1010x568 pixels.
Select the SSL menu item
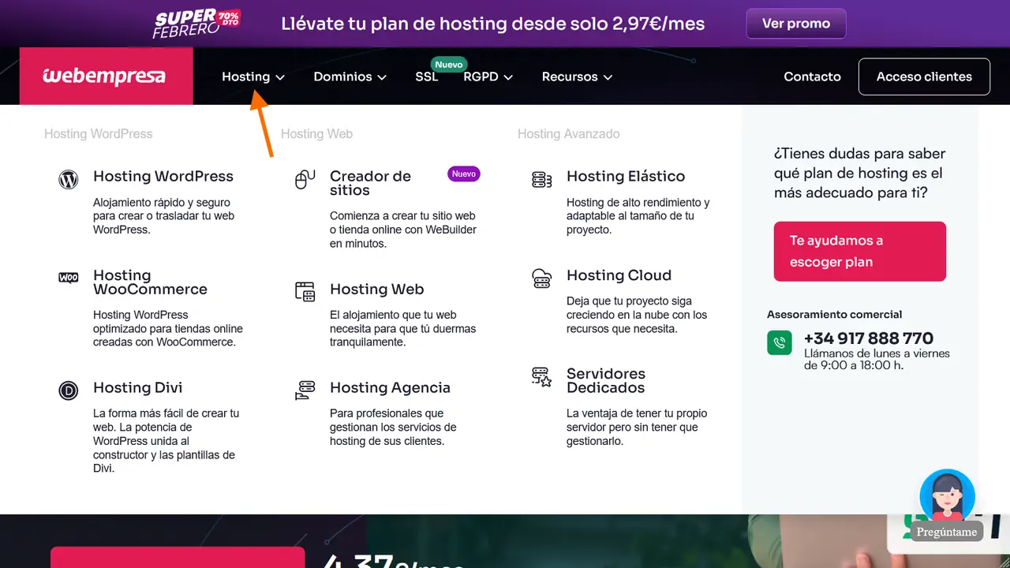(x=427, y=77)
